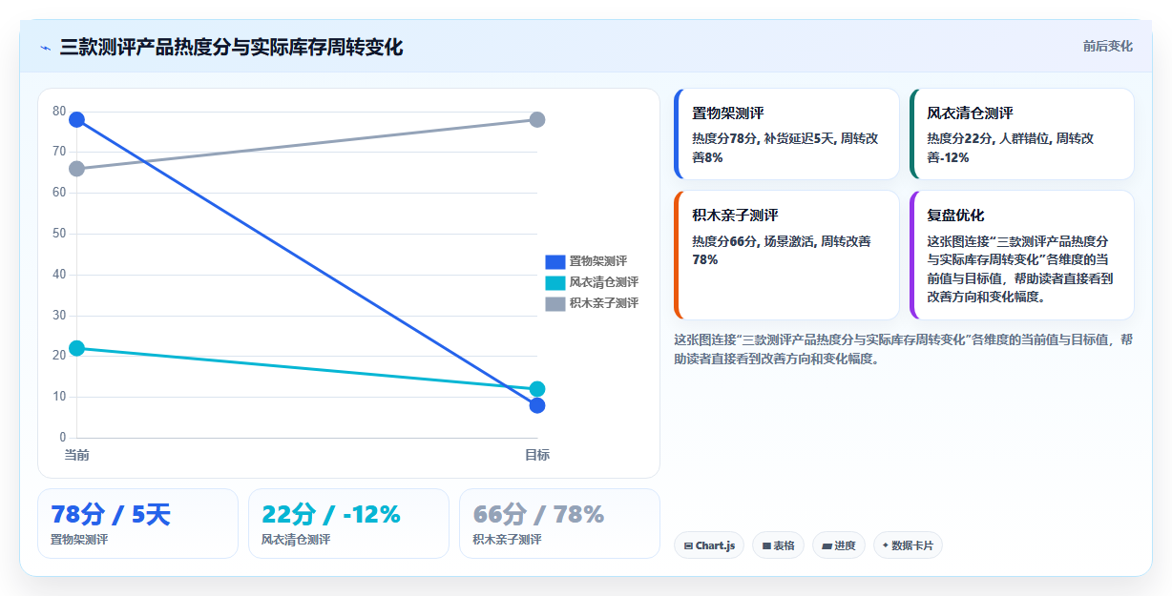Click the 数据卡片 tag

[908, 545]
